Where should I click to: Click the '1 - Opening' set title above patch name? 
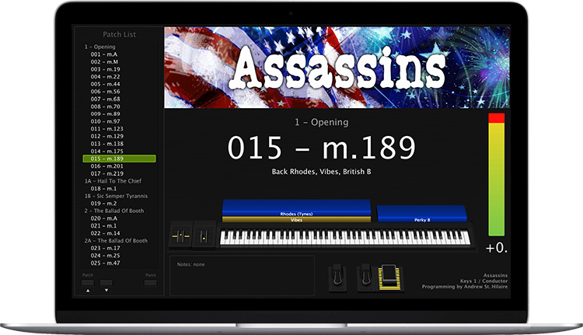pyautogui.click(x=322, y=122)
